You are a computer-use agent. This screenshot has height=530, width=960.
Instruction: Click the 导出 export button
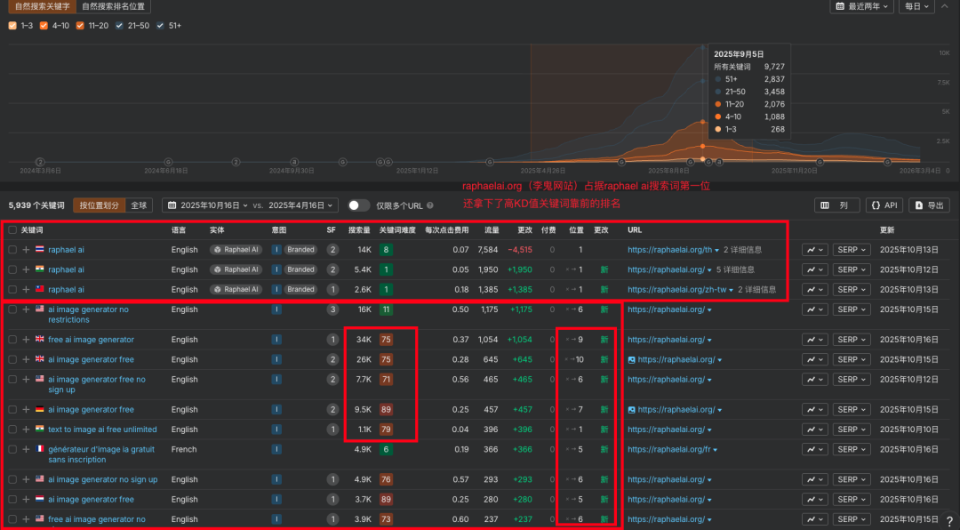tap(930, 205)
